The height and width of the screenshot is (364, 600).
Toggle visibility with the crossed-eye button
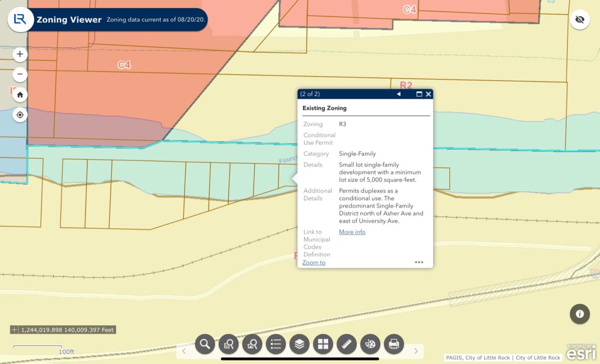(579, 19)
